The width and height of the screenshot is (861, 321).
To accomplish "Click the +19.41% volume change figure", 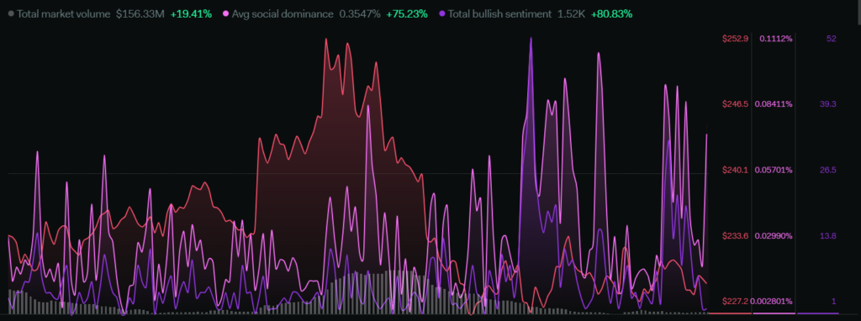I will (x=191, y=14).
